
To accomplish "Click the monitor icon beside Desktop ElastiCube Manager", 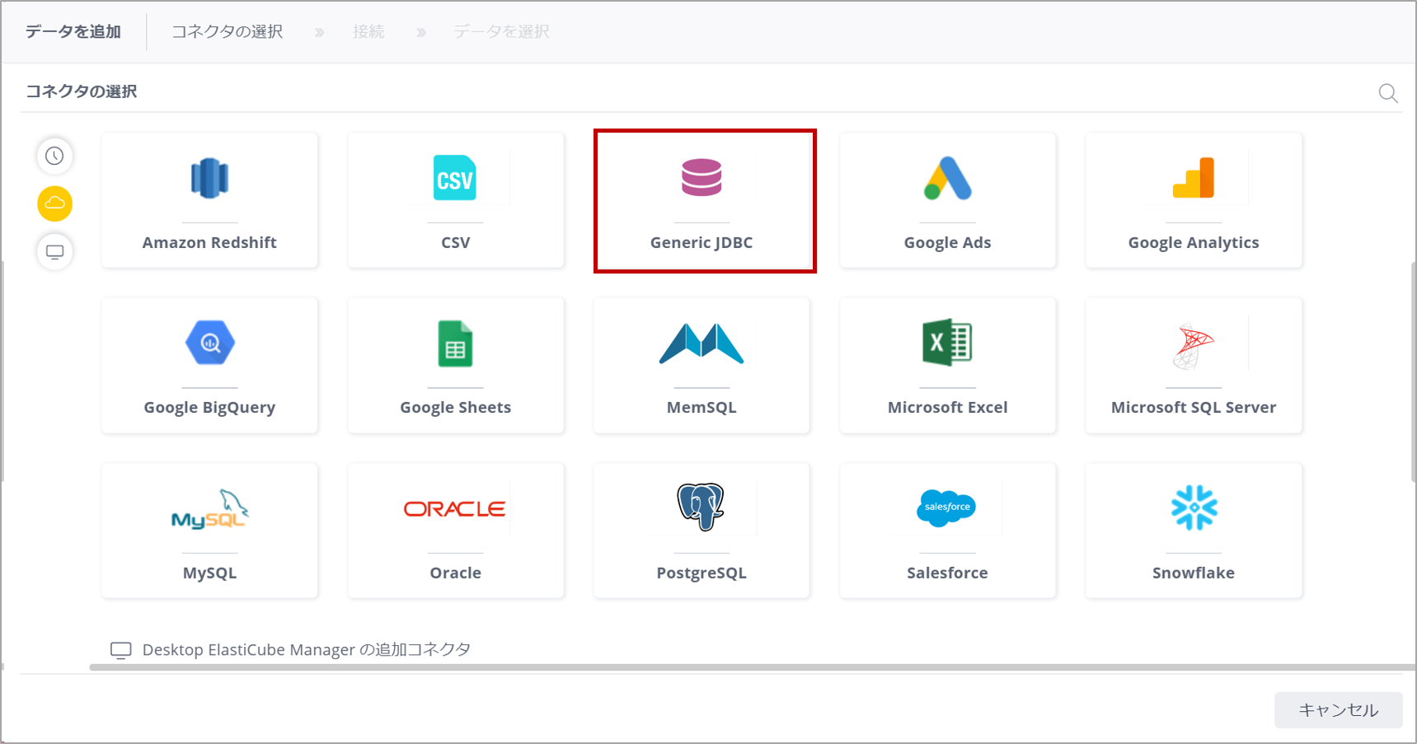I will tap(121, 650).
